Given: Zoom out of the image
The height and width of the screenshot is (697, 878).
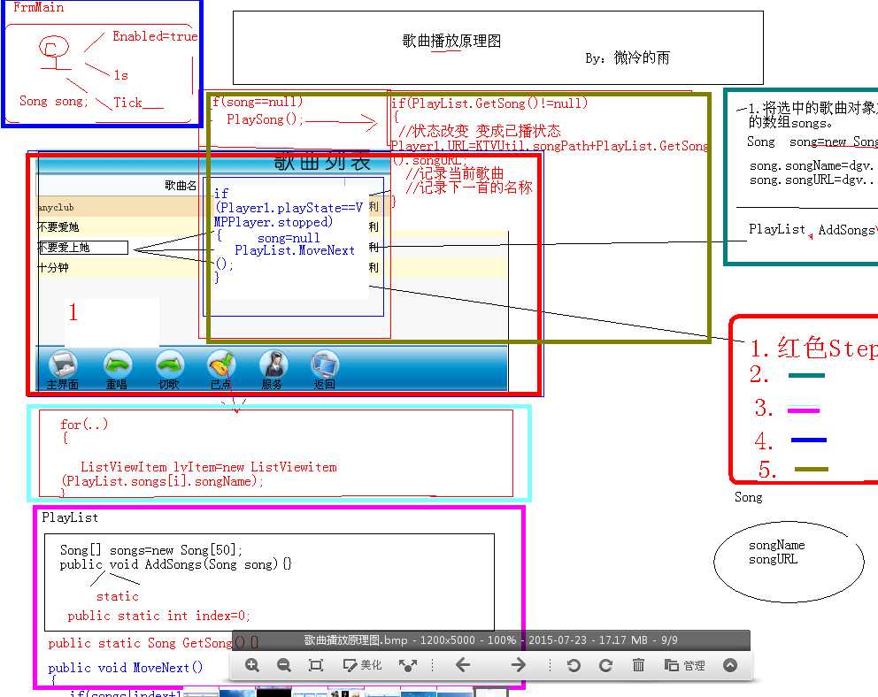Looking at the screenshot, I should coord(284,665).
